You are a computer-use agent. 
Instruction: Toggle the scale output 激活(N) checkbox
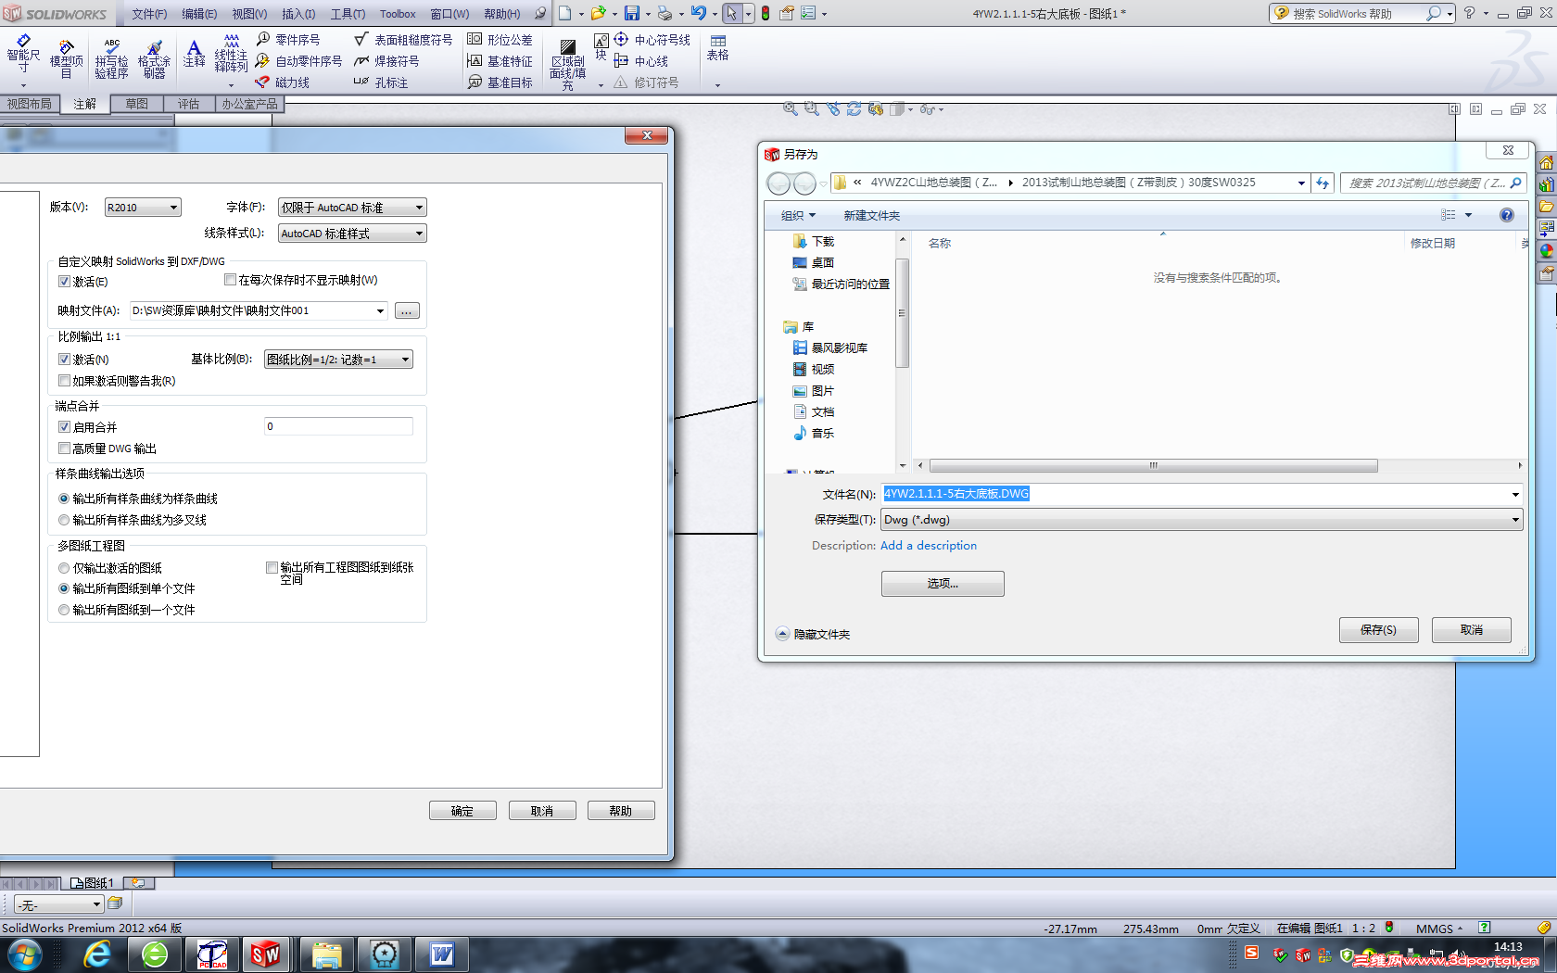coord(64,360)
